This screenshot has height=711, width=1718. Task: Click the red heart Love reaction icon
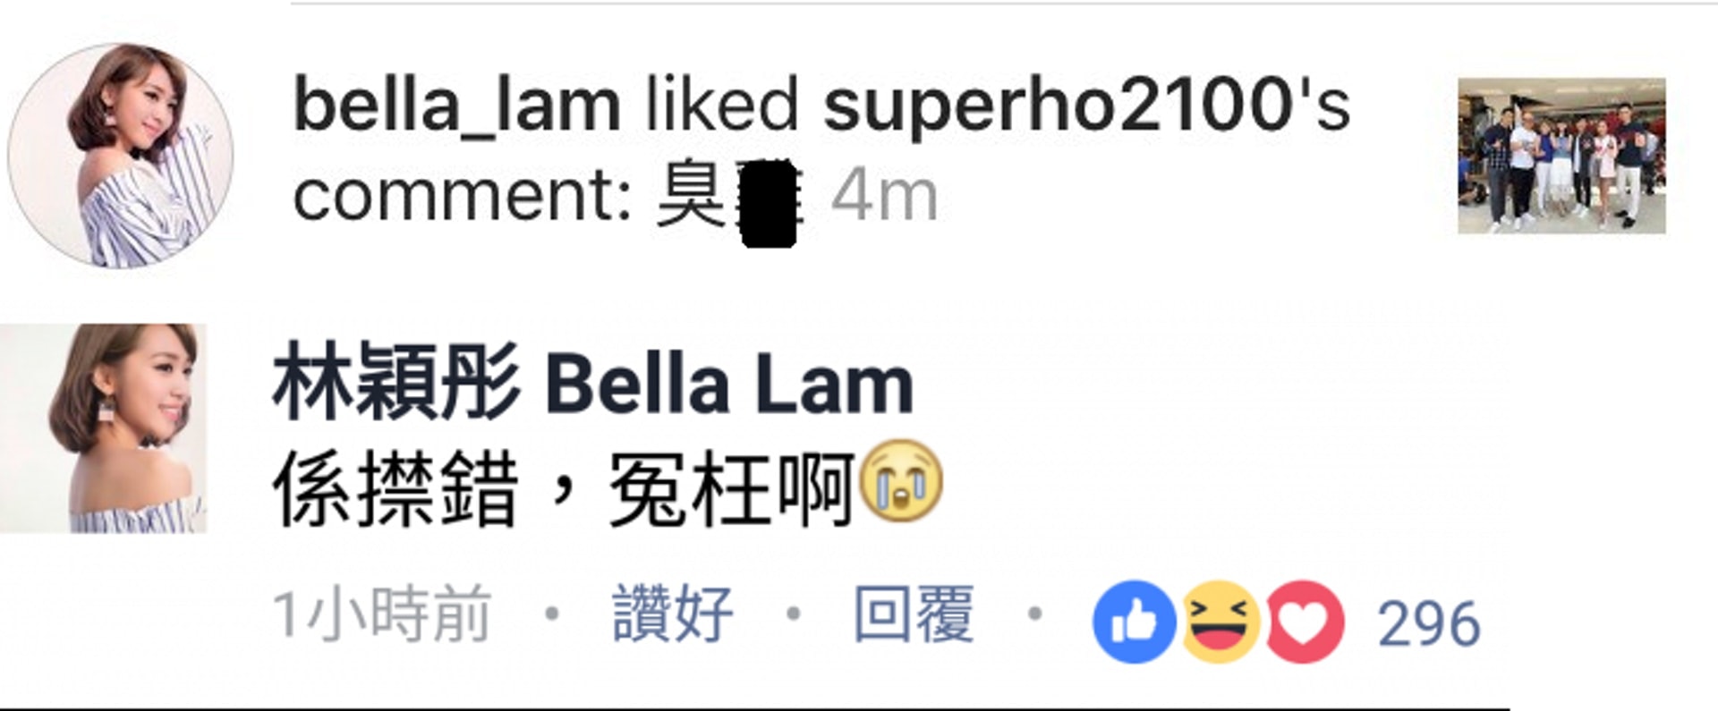1304,622
